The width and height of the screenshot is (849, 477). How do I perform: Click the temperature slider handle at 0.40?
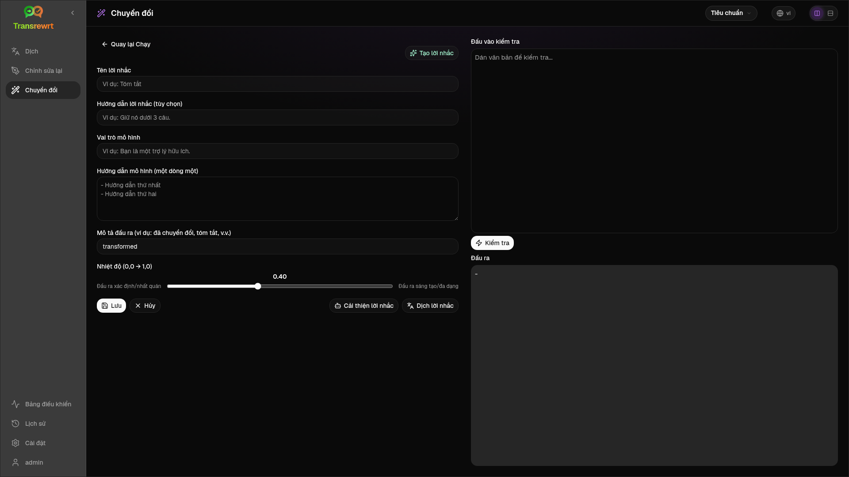(x=258, y=286)
